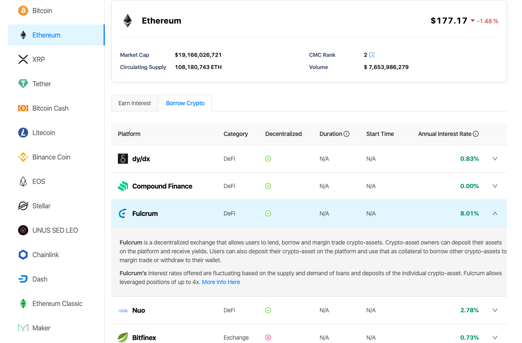522x343 pixels.
Task: Click the dy/dx platform logo
Action: (x=123, y=159)
